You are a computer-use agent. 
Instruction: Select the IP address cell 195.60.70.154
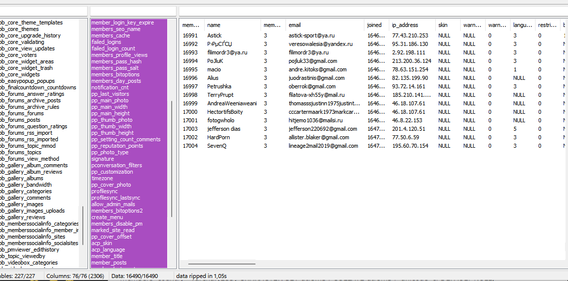tap(410, 146)
